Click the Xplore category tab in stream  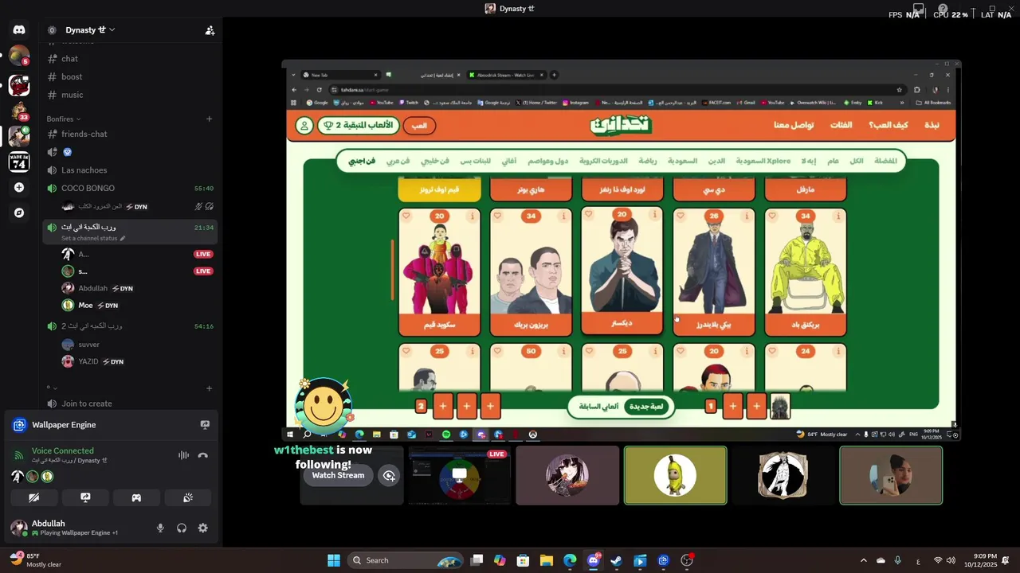pyautogui.click(x=763, y=161)
